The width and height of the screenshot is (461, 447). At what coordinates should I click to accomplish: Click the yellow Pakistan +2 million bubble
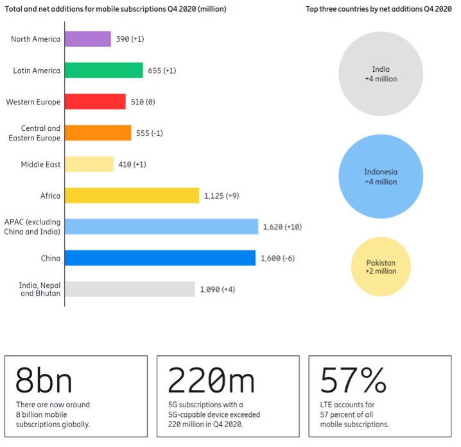click(x=381, y=266)
